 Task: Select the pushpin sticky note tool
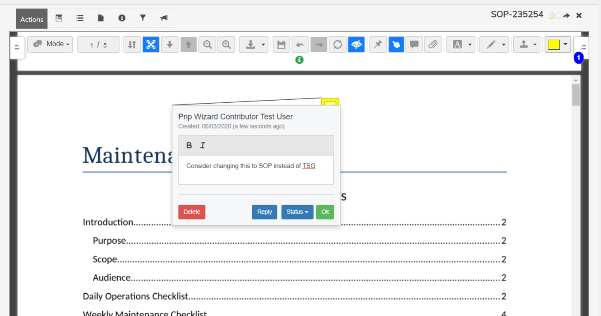coord(378,45)
